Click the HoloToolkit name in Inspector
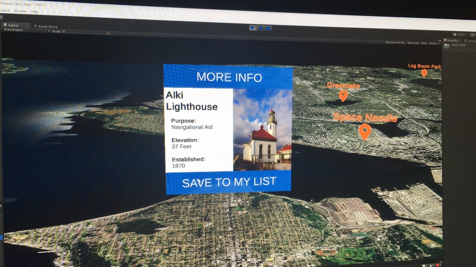476x267 pixels. coord(458,45)
